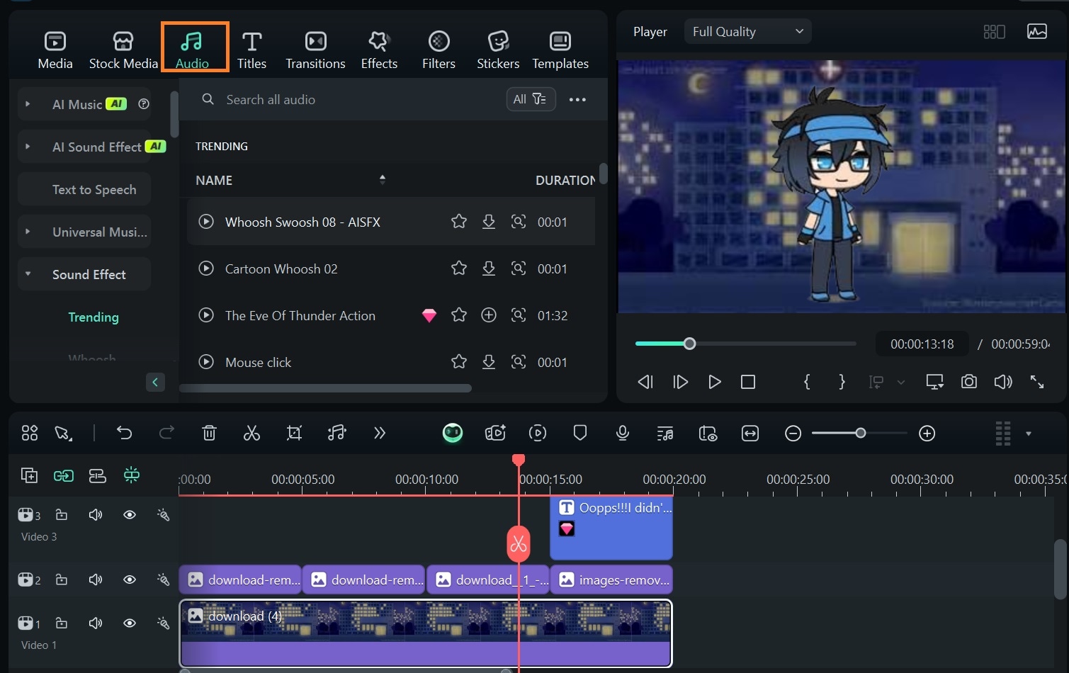Select the Crop tool
The height and width of the screenshot is (673, 1069).
(x=294, y=433)
